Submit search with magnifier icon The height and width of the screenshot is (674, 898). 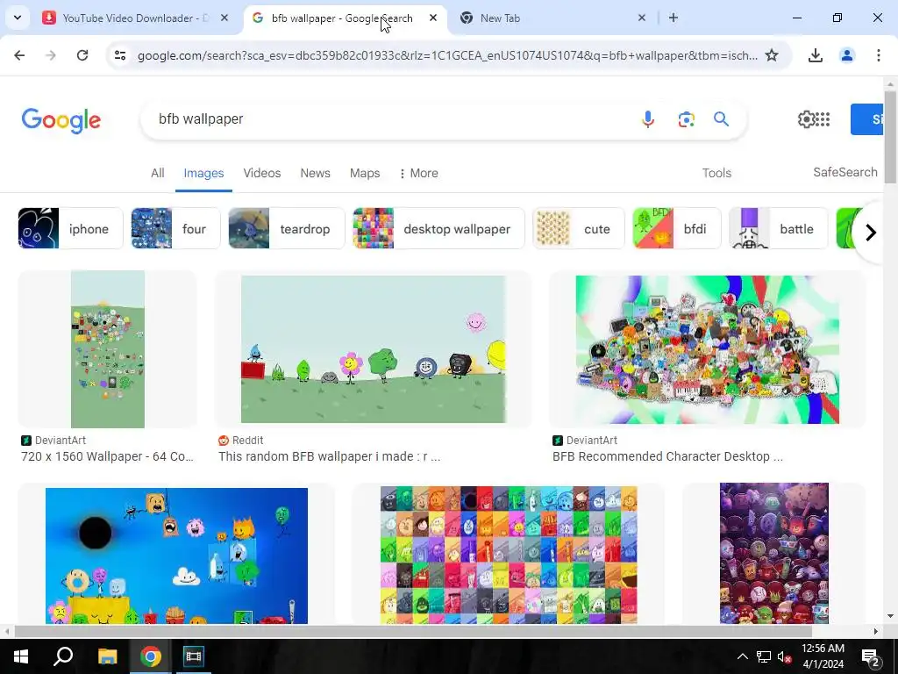(721, 119)
